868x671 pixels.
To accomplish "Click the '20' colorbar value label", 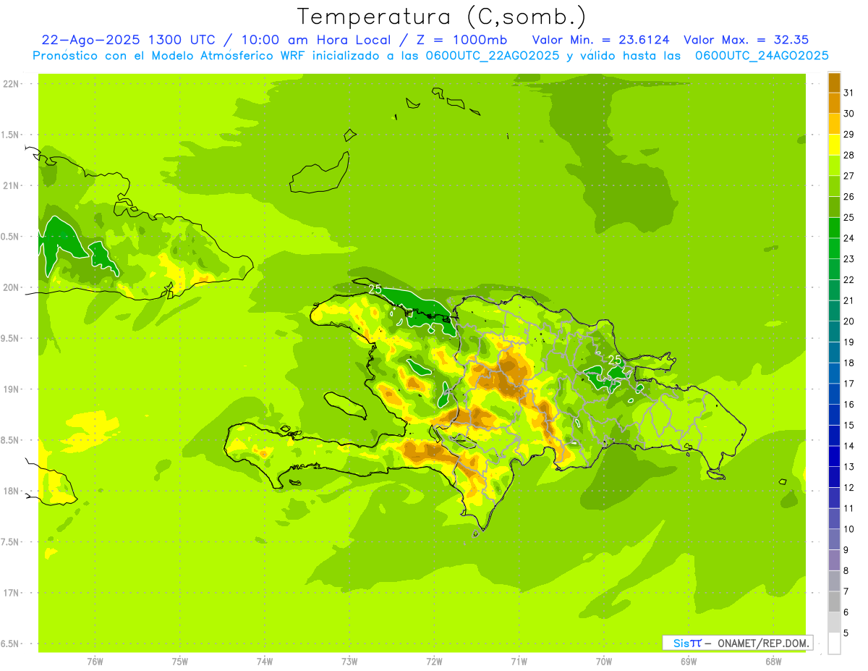I will click(x=849, y=321).
